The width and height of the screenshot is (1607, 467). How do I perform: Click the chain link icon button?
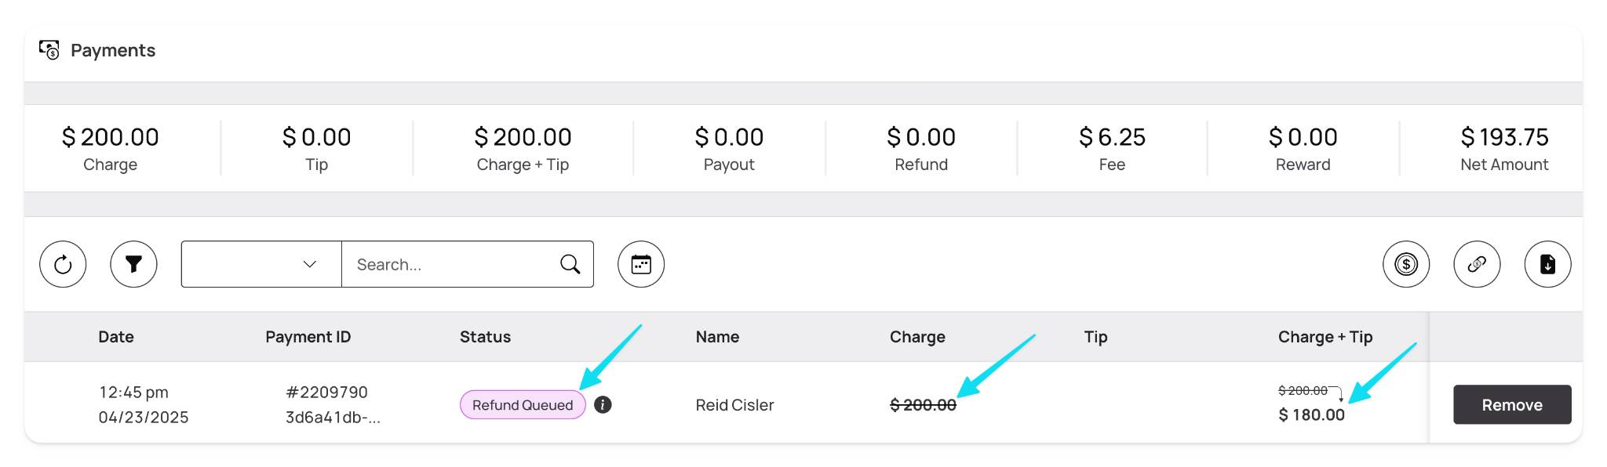[1477, 264]
